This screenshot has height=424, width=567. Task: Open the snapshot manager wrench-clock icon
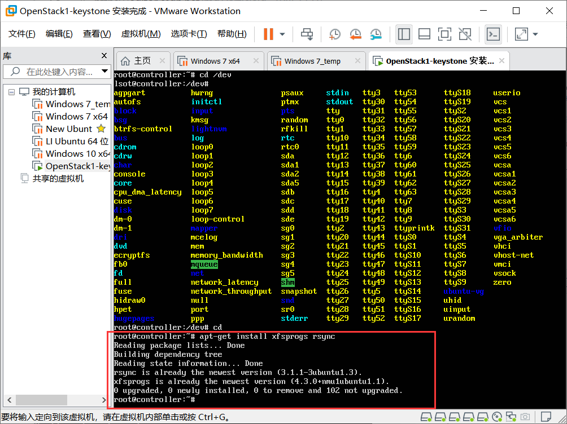(376, 34)
